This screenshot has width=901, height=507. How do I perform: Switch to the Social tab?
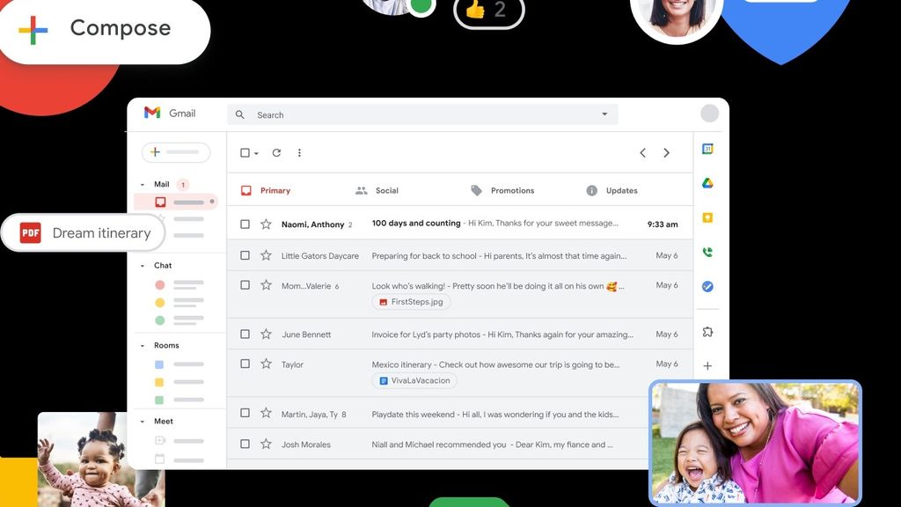(x=377, y=190)
